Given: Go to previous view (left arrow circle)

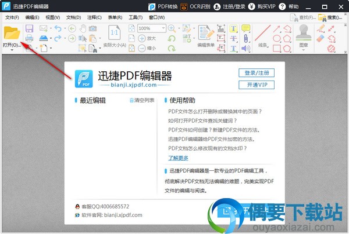Looking at the screenshot, I should (x=72, y=28).
